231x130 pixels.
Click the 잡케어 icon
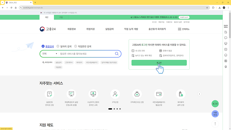(x=160, y=56)
